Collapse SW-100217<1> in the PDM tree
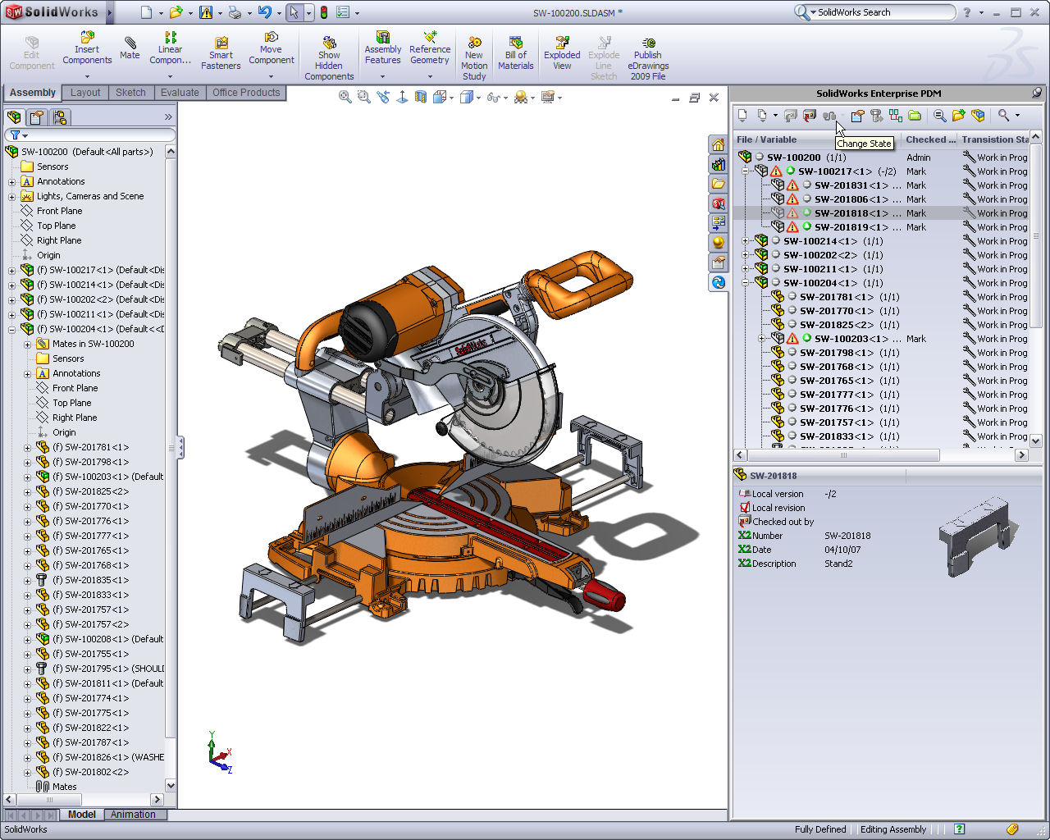 (745, 171)
